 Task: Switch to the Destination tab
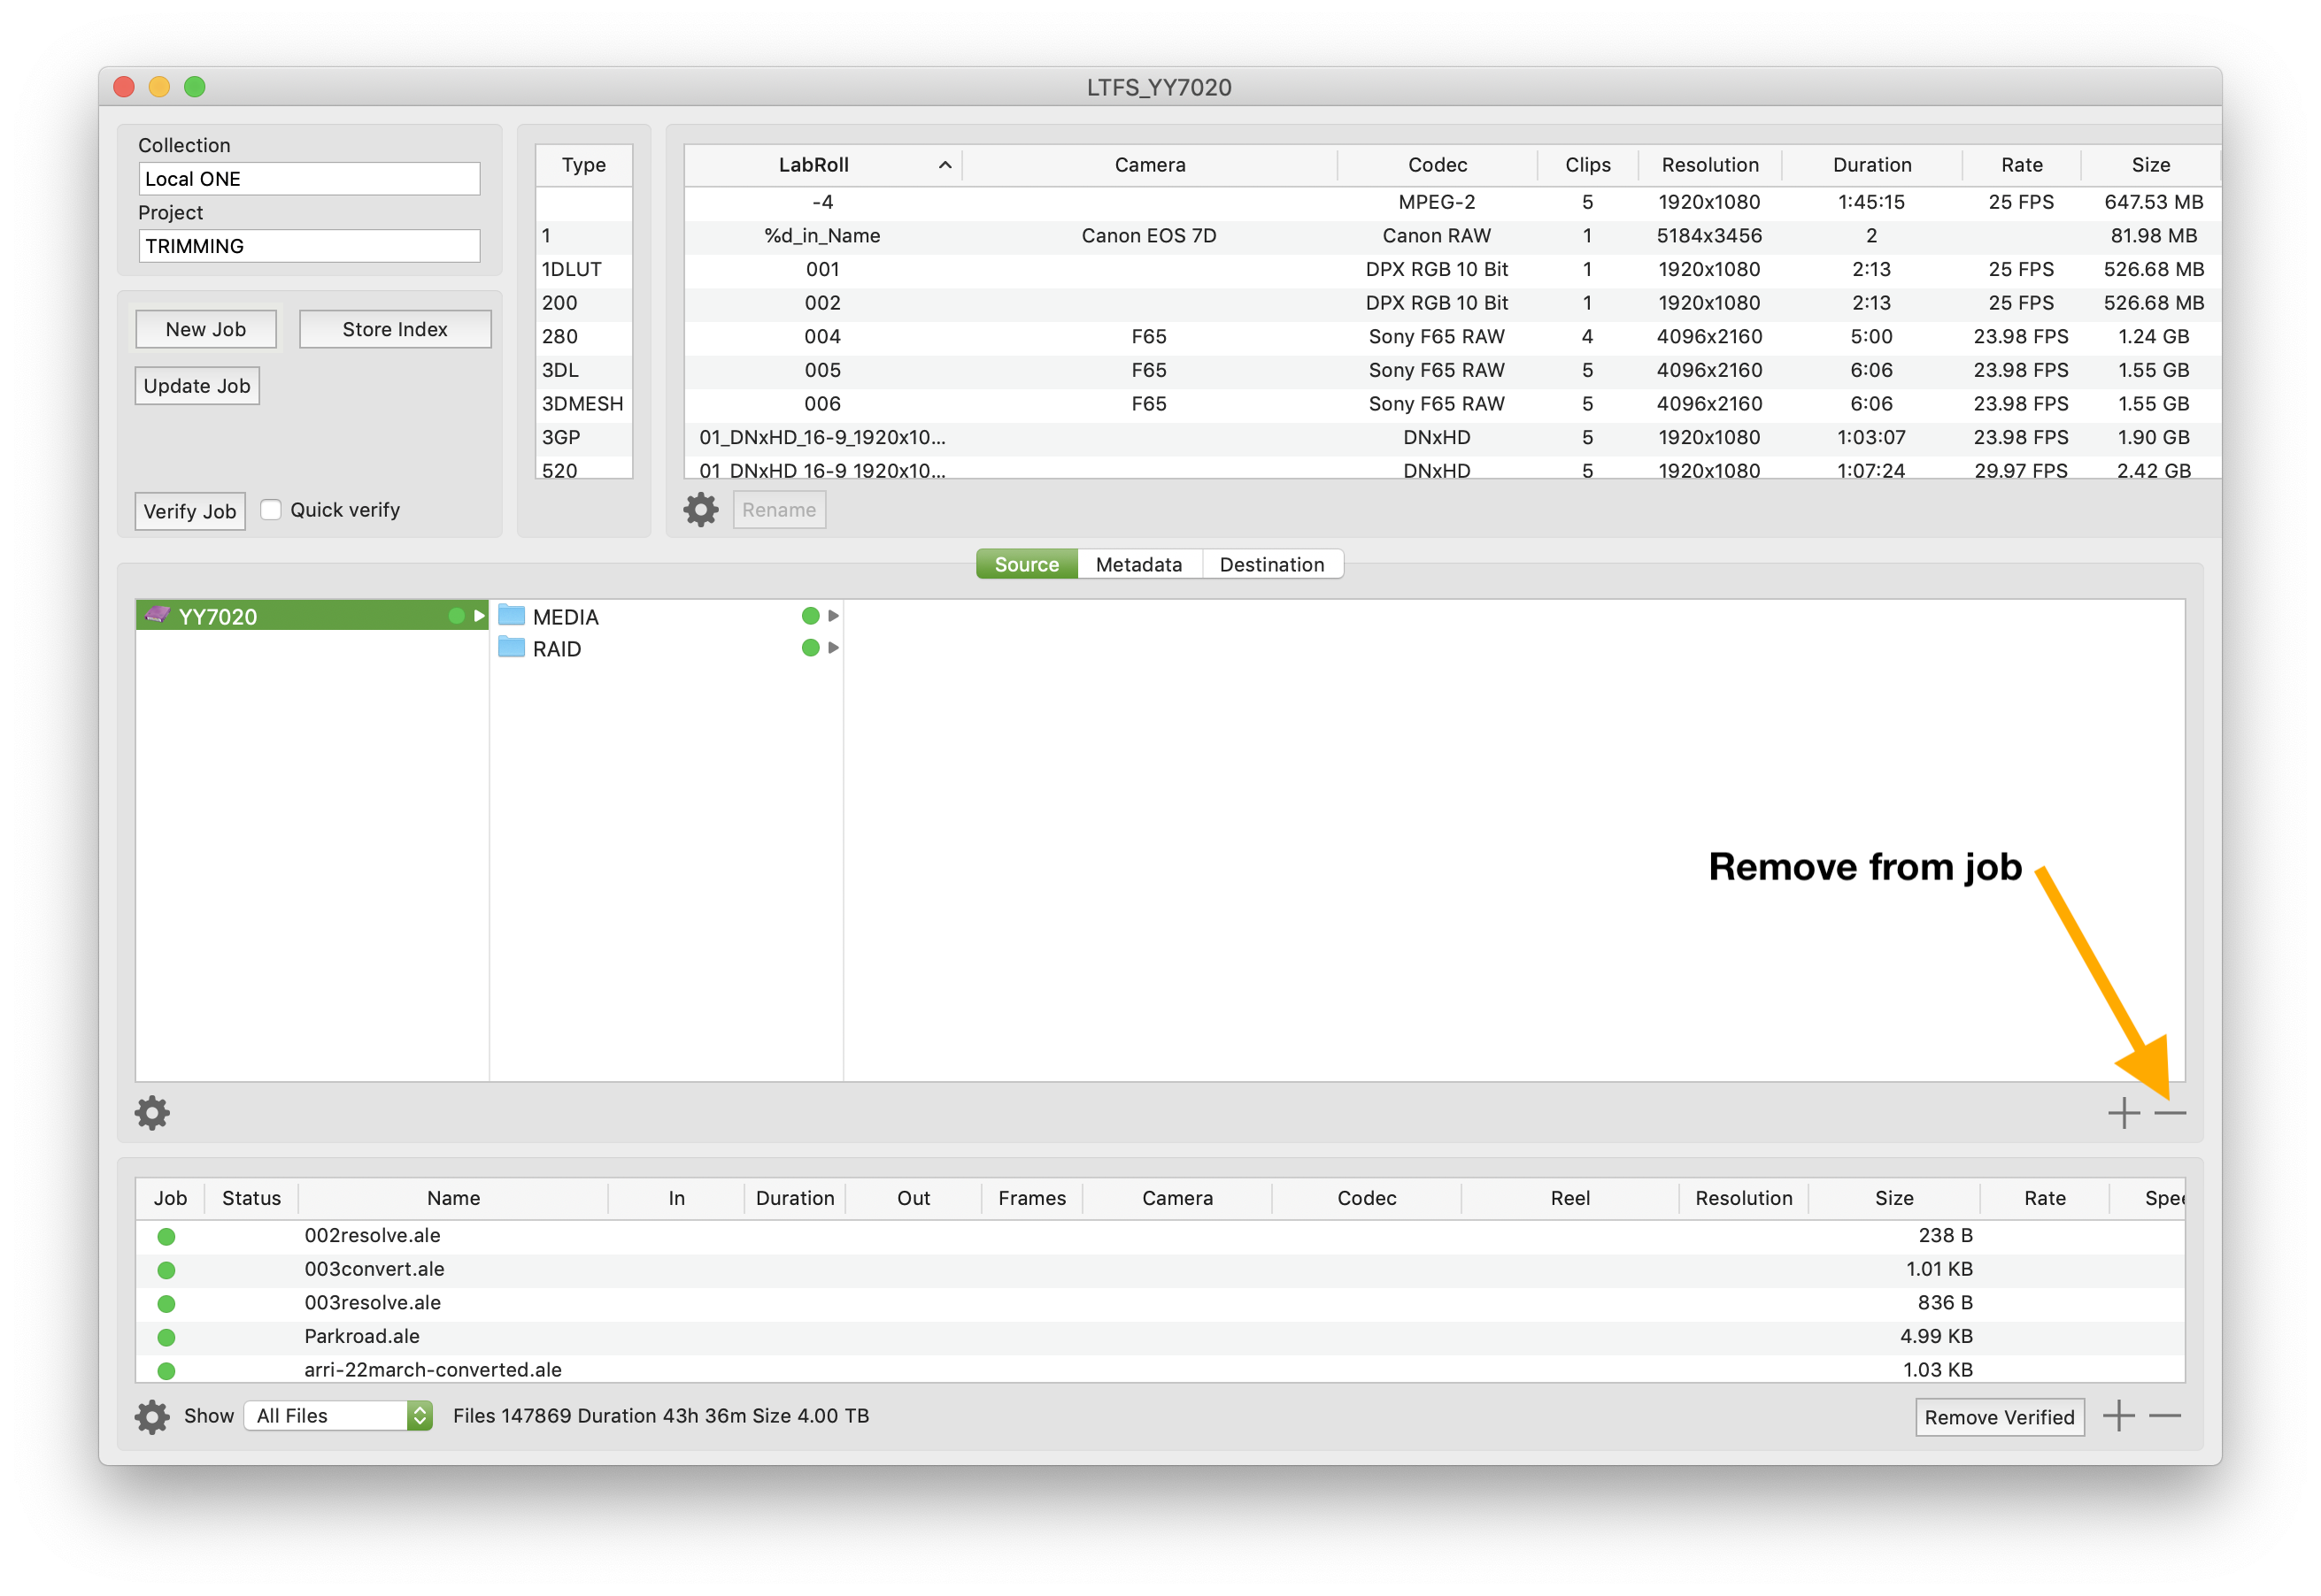coord(1271,564)
